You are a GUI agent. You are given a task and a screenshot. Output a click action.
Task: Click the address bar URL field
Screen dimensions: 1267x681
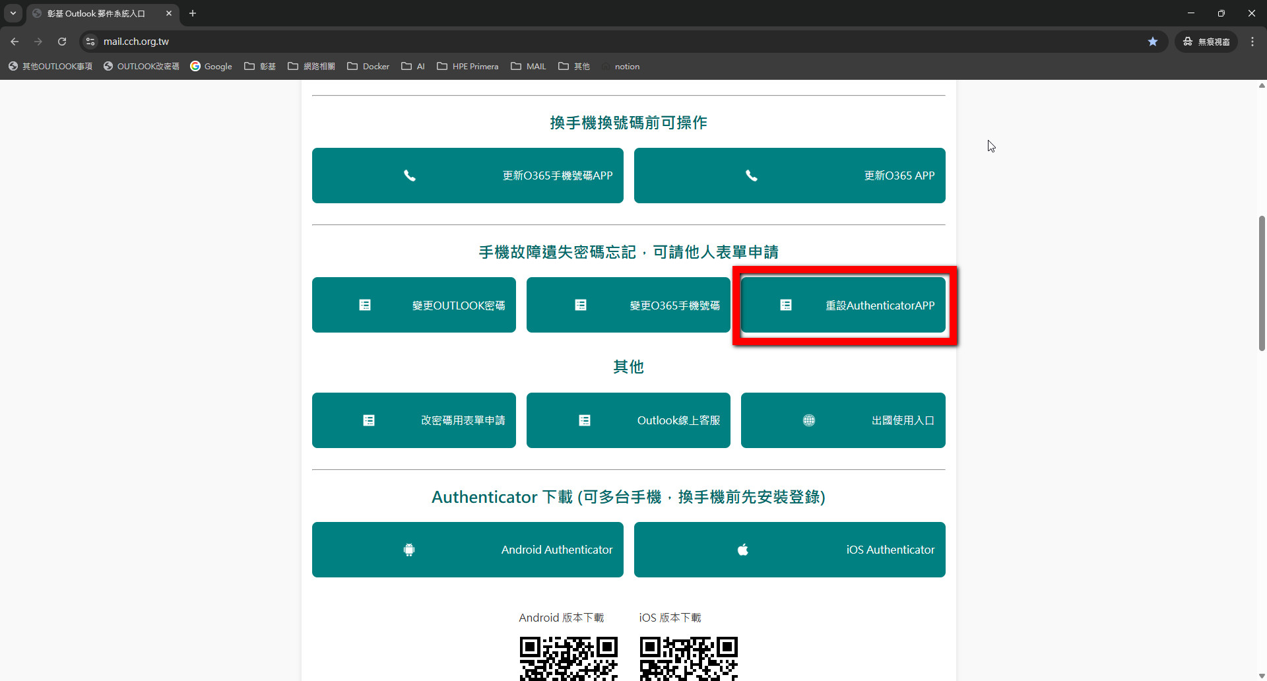[x=594, y=42]
